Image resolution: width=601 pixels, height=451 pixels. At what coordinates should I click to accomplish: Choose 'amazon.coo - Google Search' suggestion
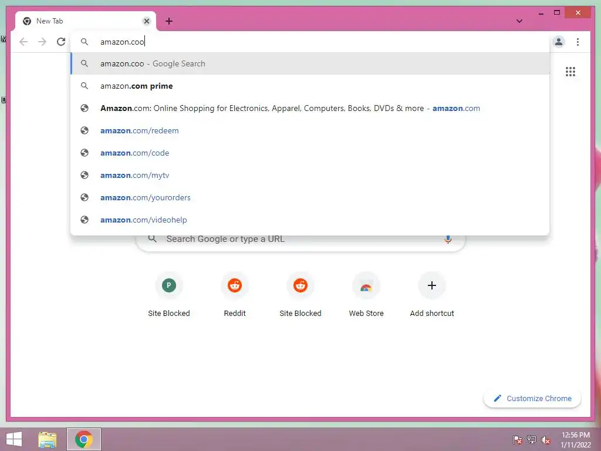click(x=310, y=63)
